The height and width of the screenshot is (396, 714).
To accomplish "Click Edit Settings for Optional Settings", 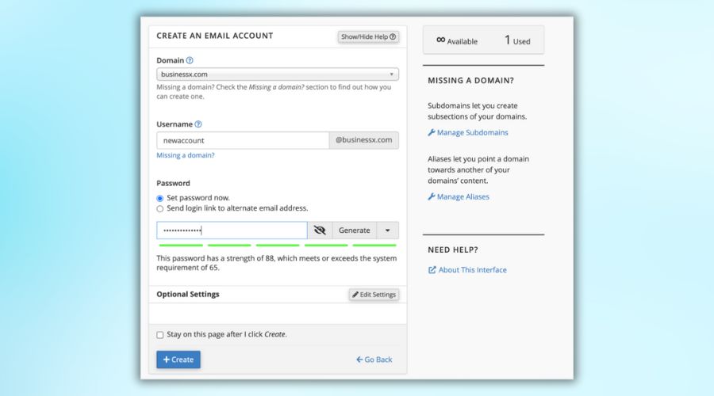I will tap(374, 295).
